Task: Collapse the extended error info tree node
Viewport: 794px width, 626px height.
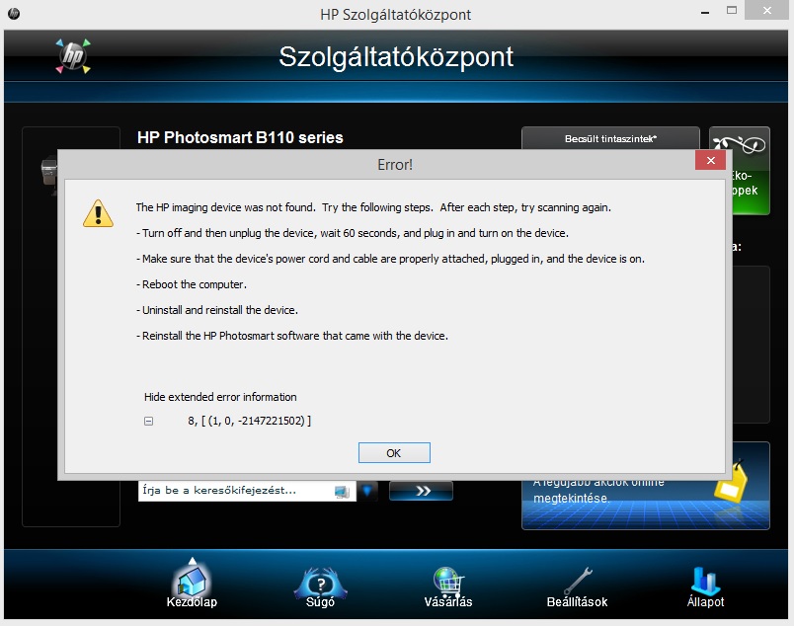Action: pyautogui.click(x=148, y=422)
